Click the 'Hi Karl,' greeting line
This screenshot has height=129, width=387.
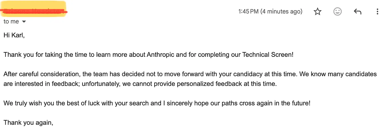click(14, 35)
